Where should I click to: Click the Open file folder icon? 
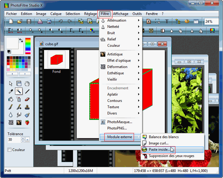click(x=20, y=22)
